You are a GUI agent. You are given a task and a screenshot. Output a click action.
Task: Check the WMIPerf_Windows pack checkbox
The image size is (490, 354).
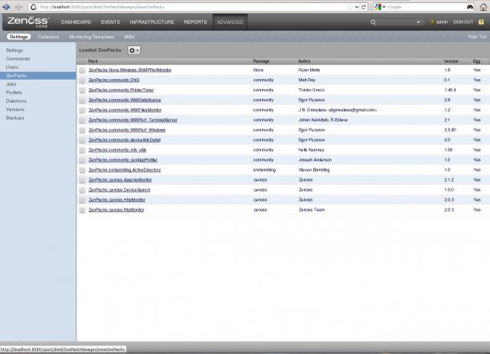click(x=82, y=130)
